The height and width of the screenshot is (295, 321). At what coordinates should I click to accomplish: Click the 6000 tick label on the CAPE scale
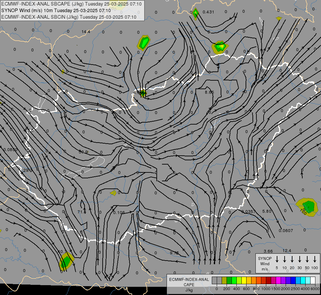click(315, 289)
